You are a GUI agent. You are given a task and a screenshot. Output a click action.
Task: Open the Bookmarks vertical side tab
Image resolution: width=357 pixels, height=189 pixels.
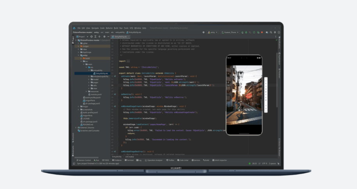pyautogui.click(x=73, y=151)
